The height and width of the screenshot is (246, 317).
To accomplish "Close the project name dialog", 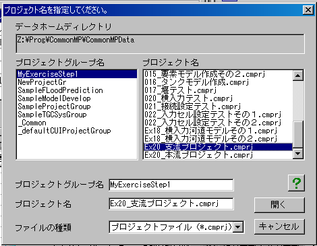I will pos(308,10).
